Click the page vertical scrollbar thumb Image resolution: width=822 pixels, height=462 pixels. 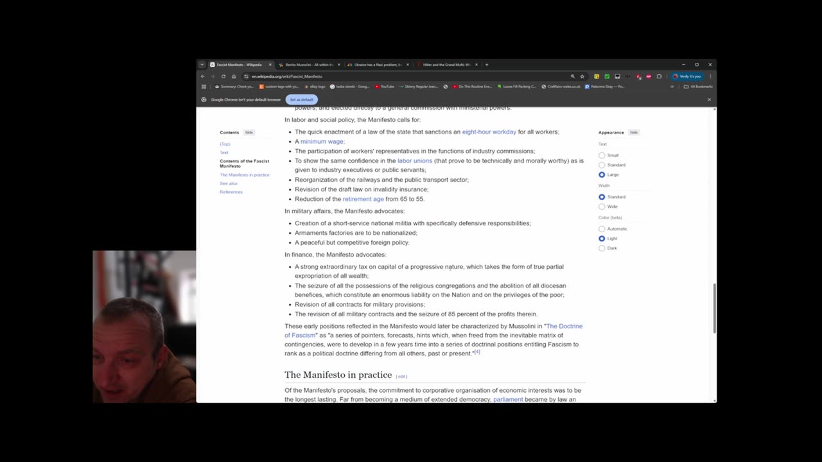click(x=714, y=308)
